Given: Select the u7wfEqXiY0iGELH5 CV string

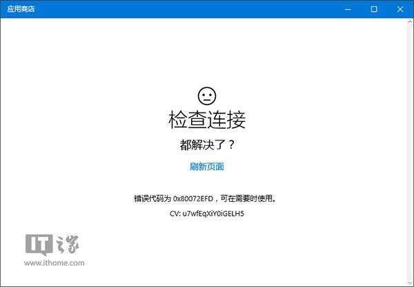Looking at the screenshot, I should (x=214, y=214).
